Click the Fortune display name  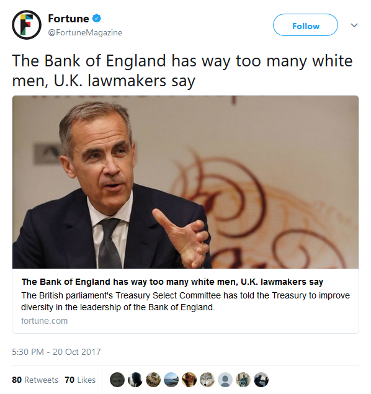[68, 19]
